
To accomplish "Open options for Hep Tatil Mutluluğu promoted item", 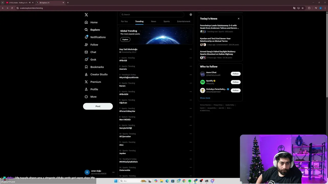I will [191, 49].
